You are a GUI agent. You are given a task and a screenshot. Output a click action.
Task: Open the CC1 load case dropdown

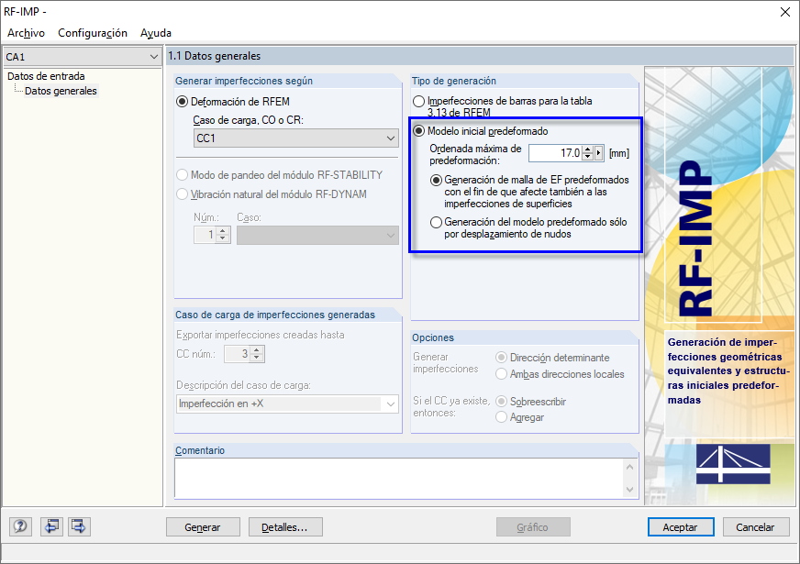coord(295,138)
